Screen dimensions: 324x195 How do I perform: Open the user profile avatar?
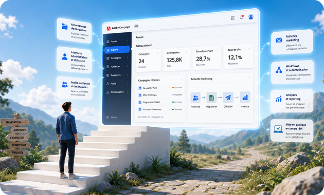pos(251,17)
